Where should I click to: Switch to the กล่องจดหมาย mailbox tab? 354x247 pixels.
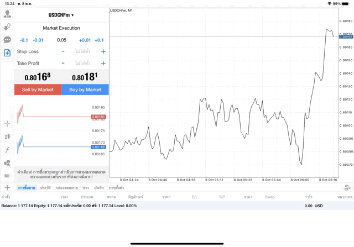(x=66, y=188)
